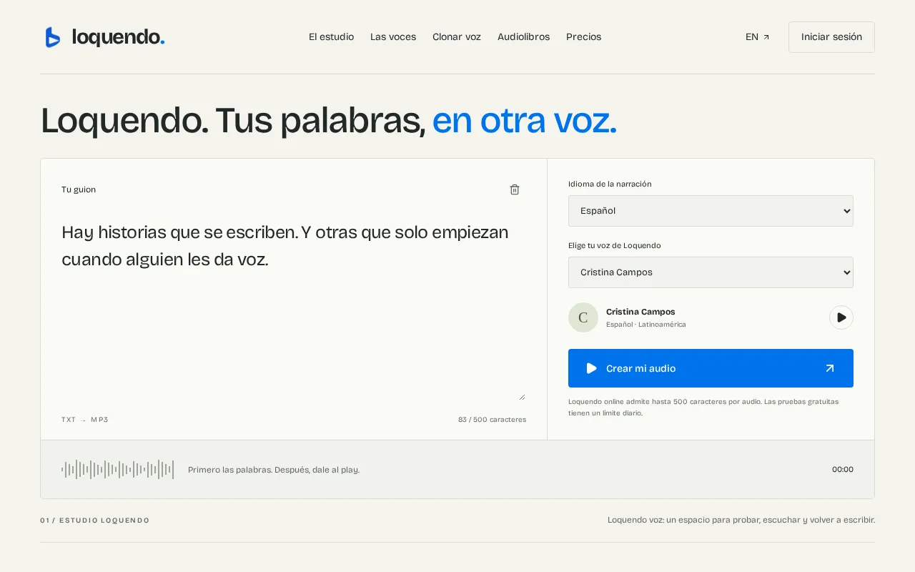The width and height of the screenshot is (915, 572).
Task: Click the trash icon to clear script
Action: (515, 189)
